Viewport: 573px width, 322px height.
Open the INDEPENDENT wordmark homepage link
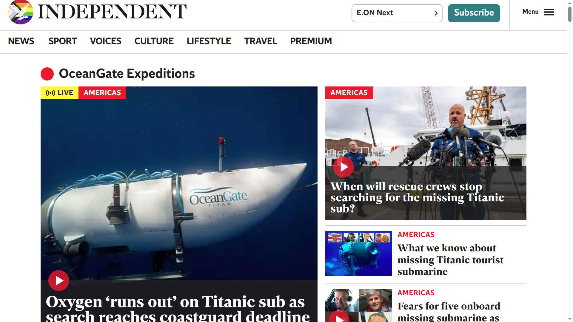[112, 12]
